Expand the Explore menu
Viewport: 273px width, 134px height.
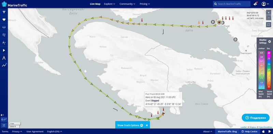pyautogui.click(x=110, y=4)
